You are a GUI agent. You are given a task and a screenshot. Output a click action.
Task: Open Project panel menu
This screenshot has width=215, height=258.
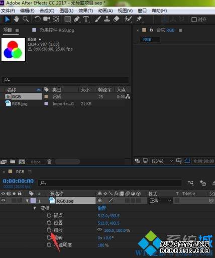coord(17,30)
